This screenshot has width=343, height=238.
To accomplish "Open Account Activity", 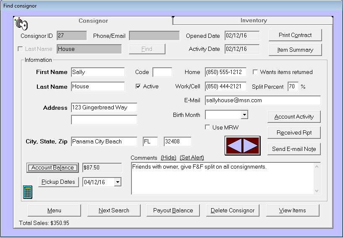I will [294, 116].
